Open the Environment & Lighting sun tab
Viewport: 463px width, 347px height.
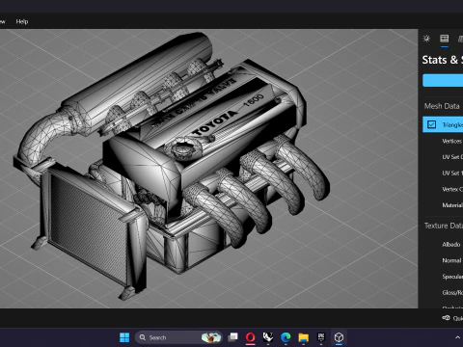click(426, 39)
